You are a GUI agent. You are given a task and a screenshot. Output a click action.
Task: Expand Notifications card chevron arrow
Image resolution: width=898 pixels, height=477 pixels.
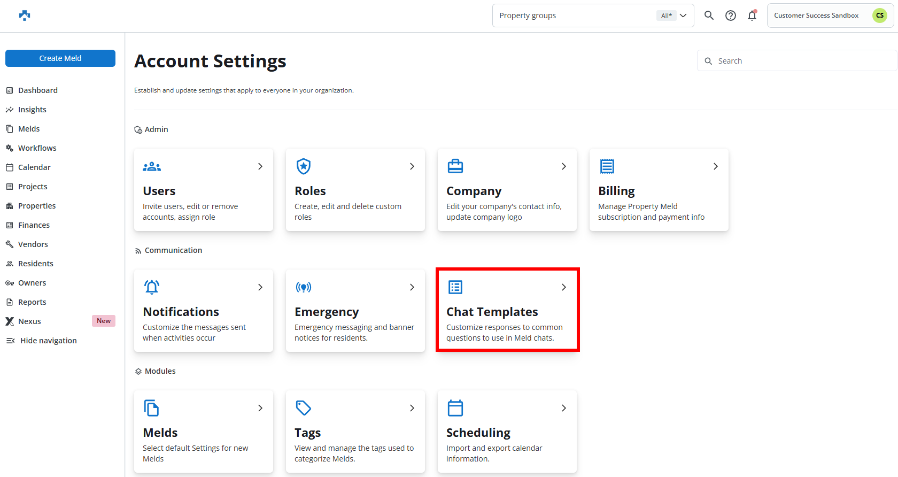260,287
